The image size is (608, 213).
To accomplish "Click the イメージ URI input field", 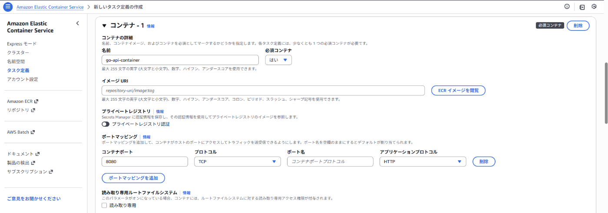I will click(263, 90).
